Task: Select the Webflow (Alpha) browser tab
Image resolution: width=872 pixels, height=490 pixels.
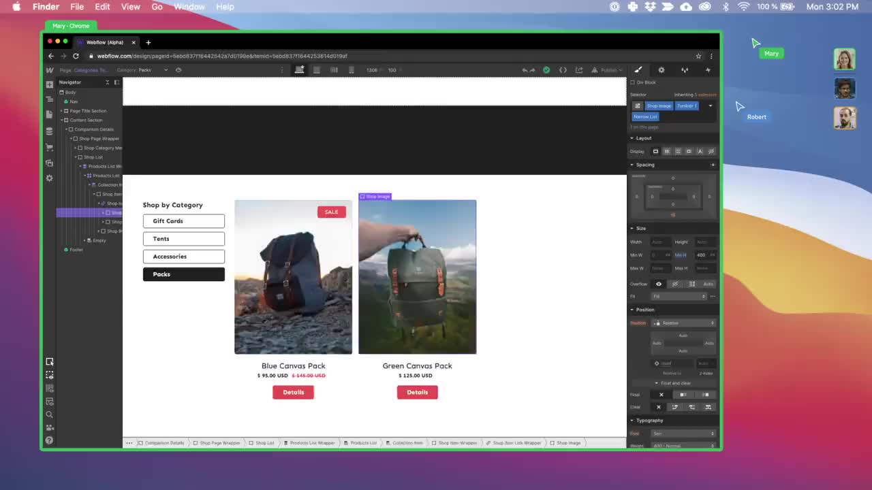Action: point(105,42)
